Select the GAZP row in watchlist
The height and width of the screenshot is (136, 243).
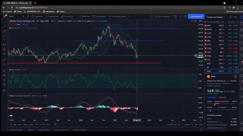222,33
